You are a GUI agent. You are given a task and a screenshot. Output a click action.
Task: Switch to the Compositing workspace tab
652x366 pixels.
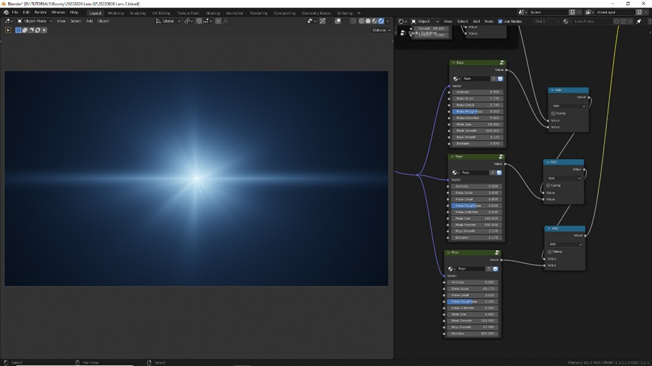pyautogui.click(x=285, y=13)
